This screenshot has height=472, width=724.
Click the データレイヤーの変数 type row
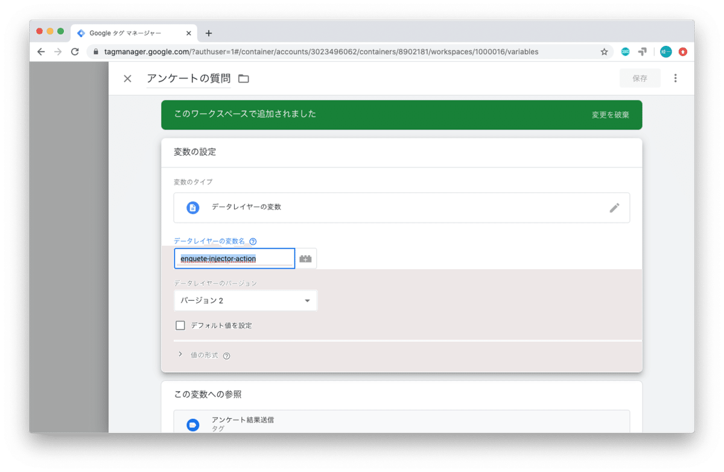[402, 208]
